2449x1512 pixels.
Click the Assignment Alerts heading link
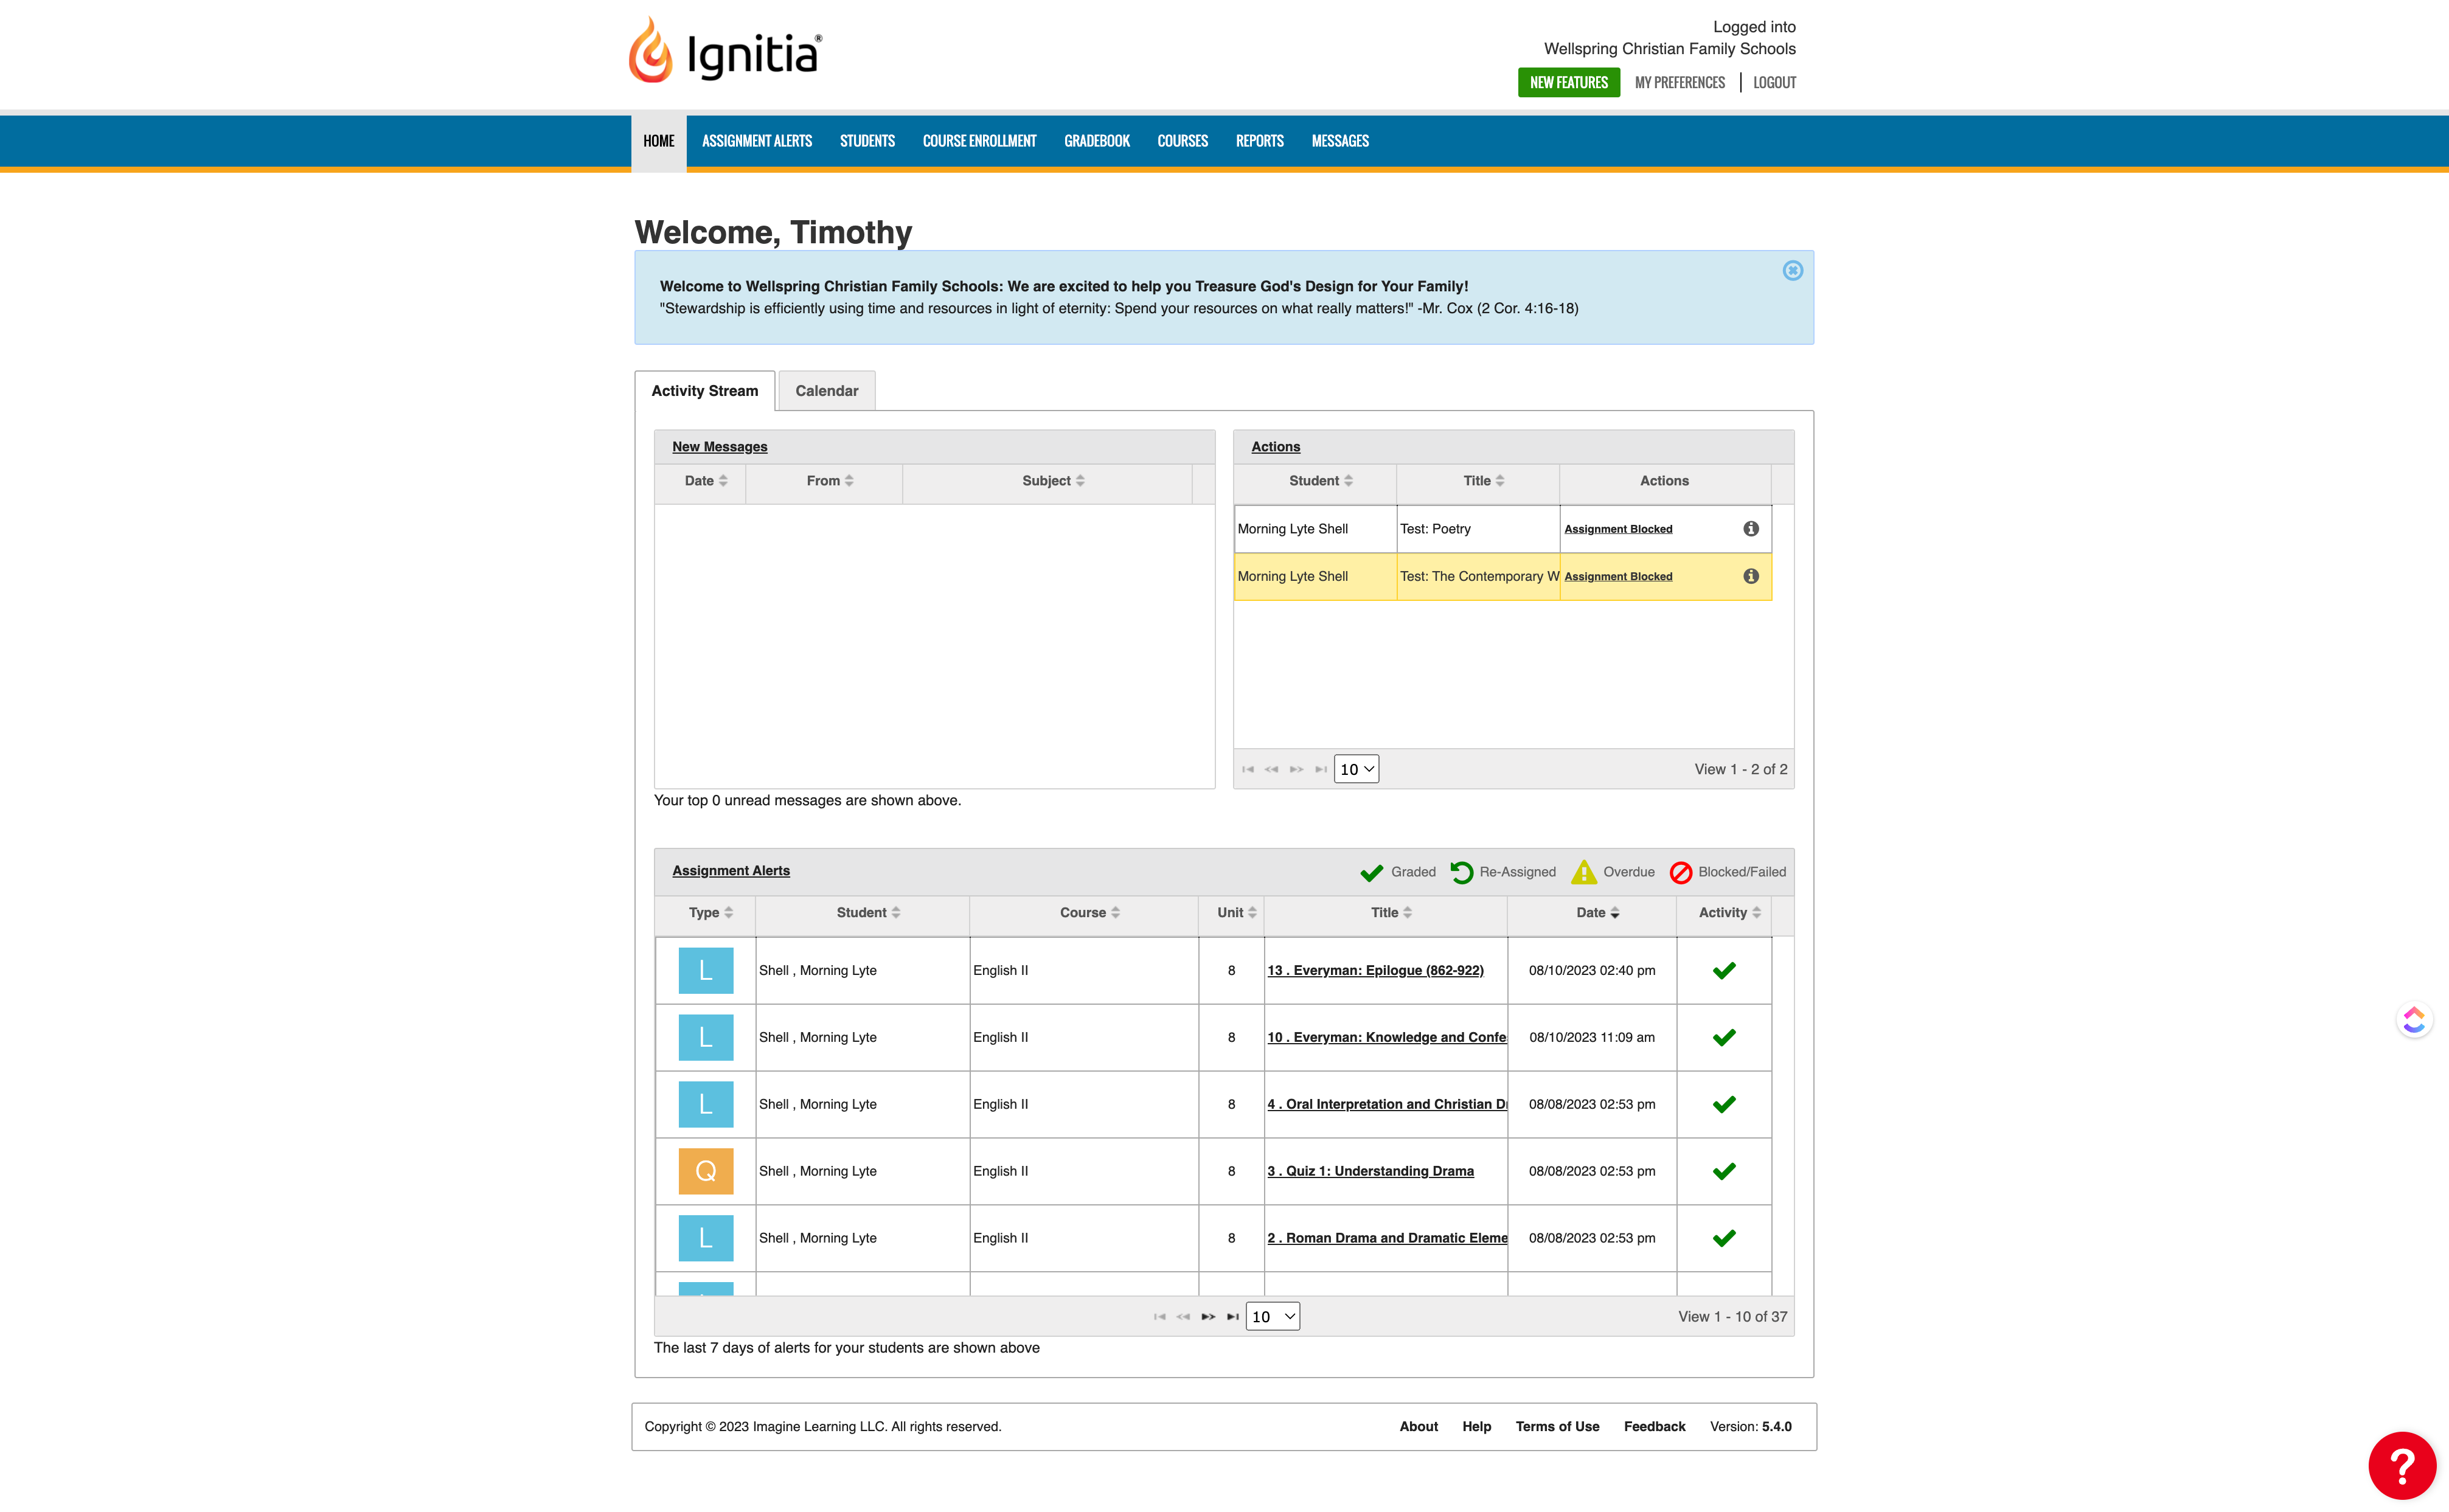point(730,871)
